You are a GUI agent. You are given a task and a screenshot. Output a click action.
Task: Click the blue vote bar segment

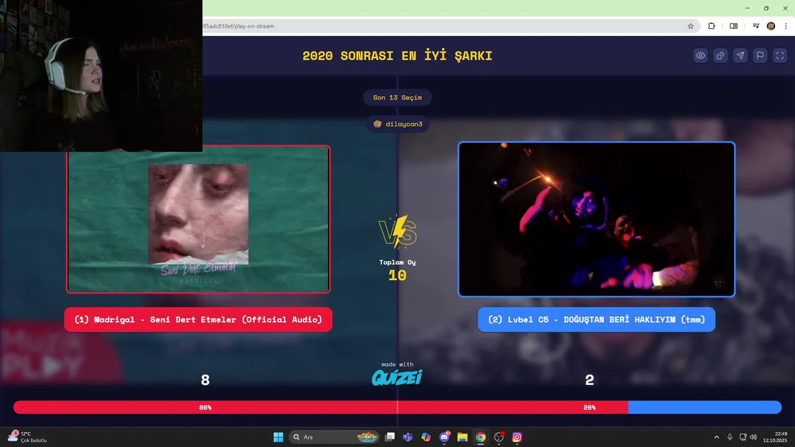[x=704, y=407]
